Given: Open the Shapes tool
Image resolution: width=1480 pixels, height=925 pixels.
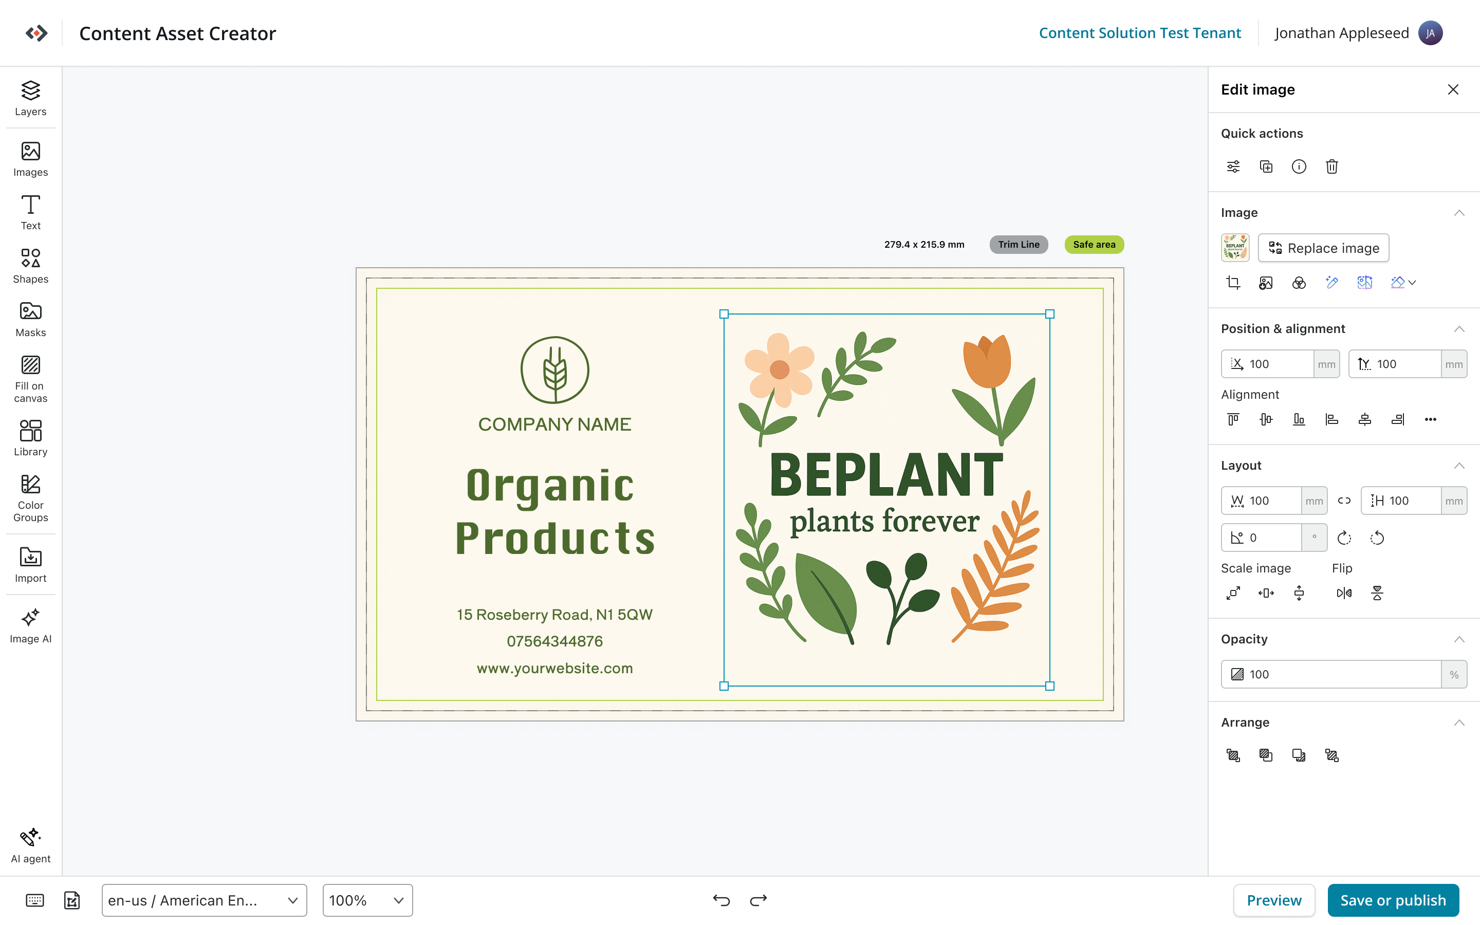Looking at the screenshot, I should pos(31,266).
